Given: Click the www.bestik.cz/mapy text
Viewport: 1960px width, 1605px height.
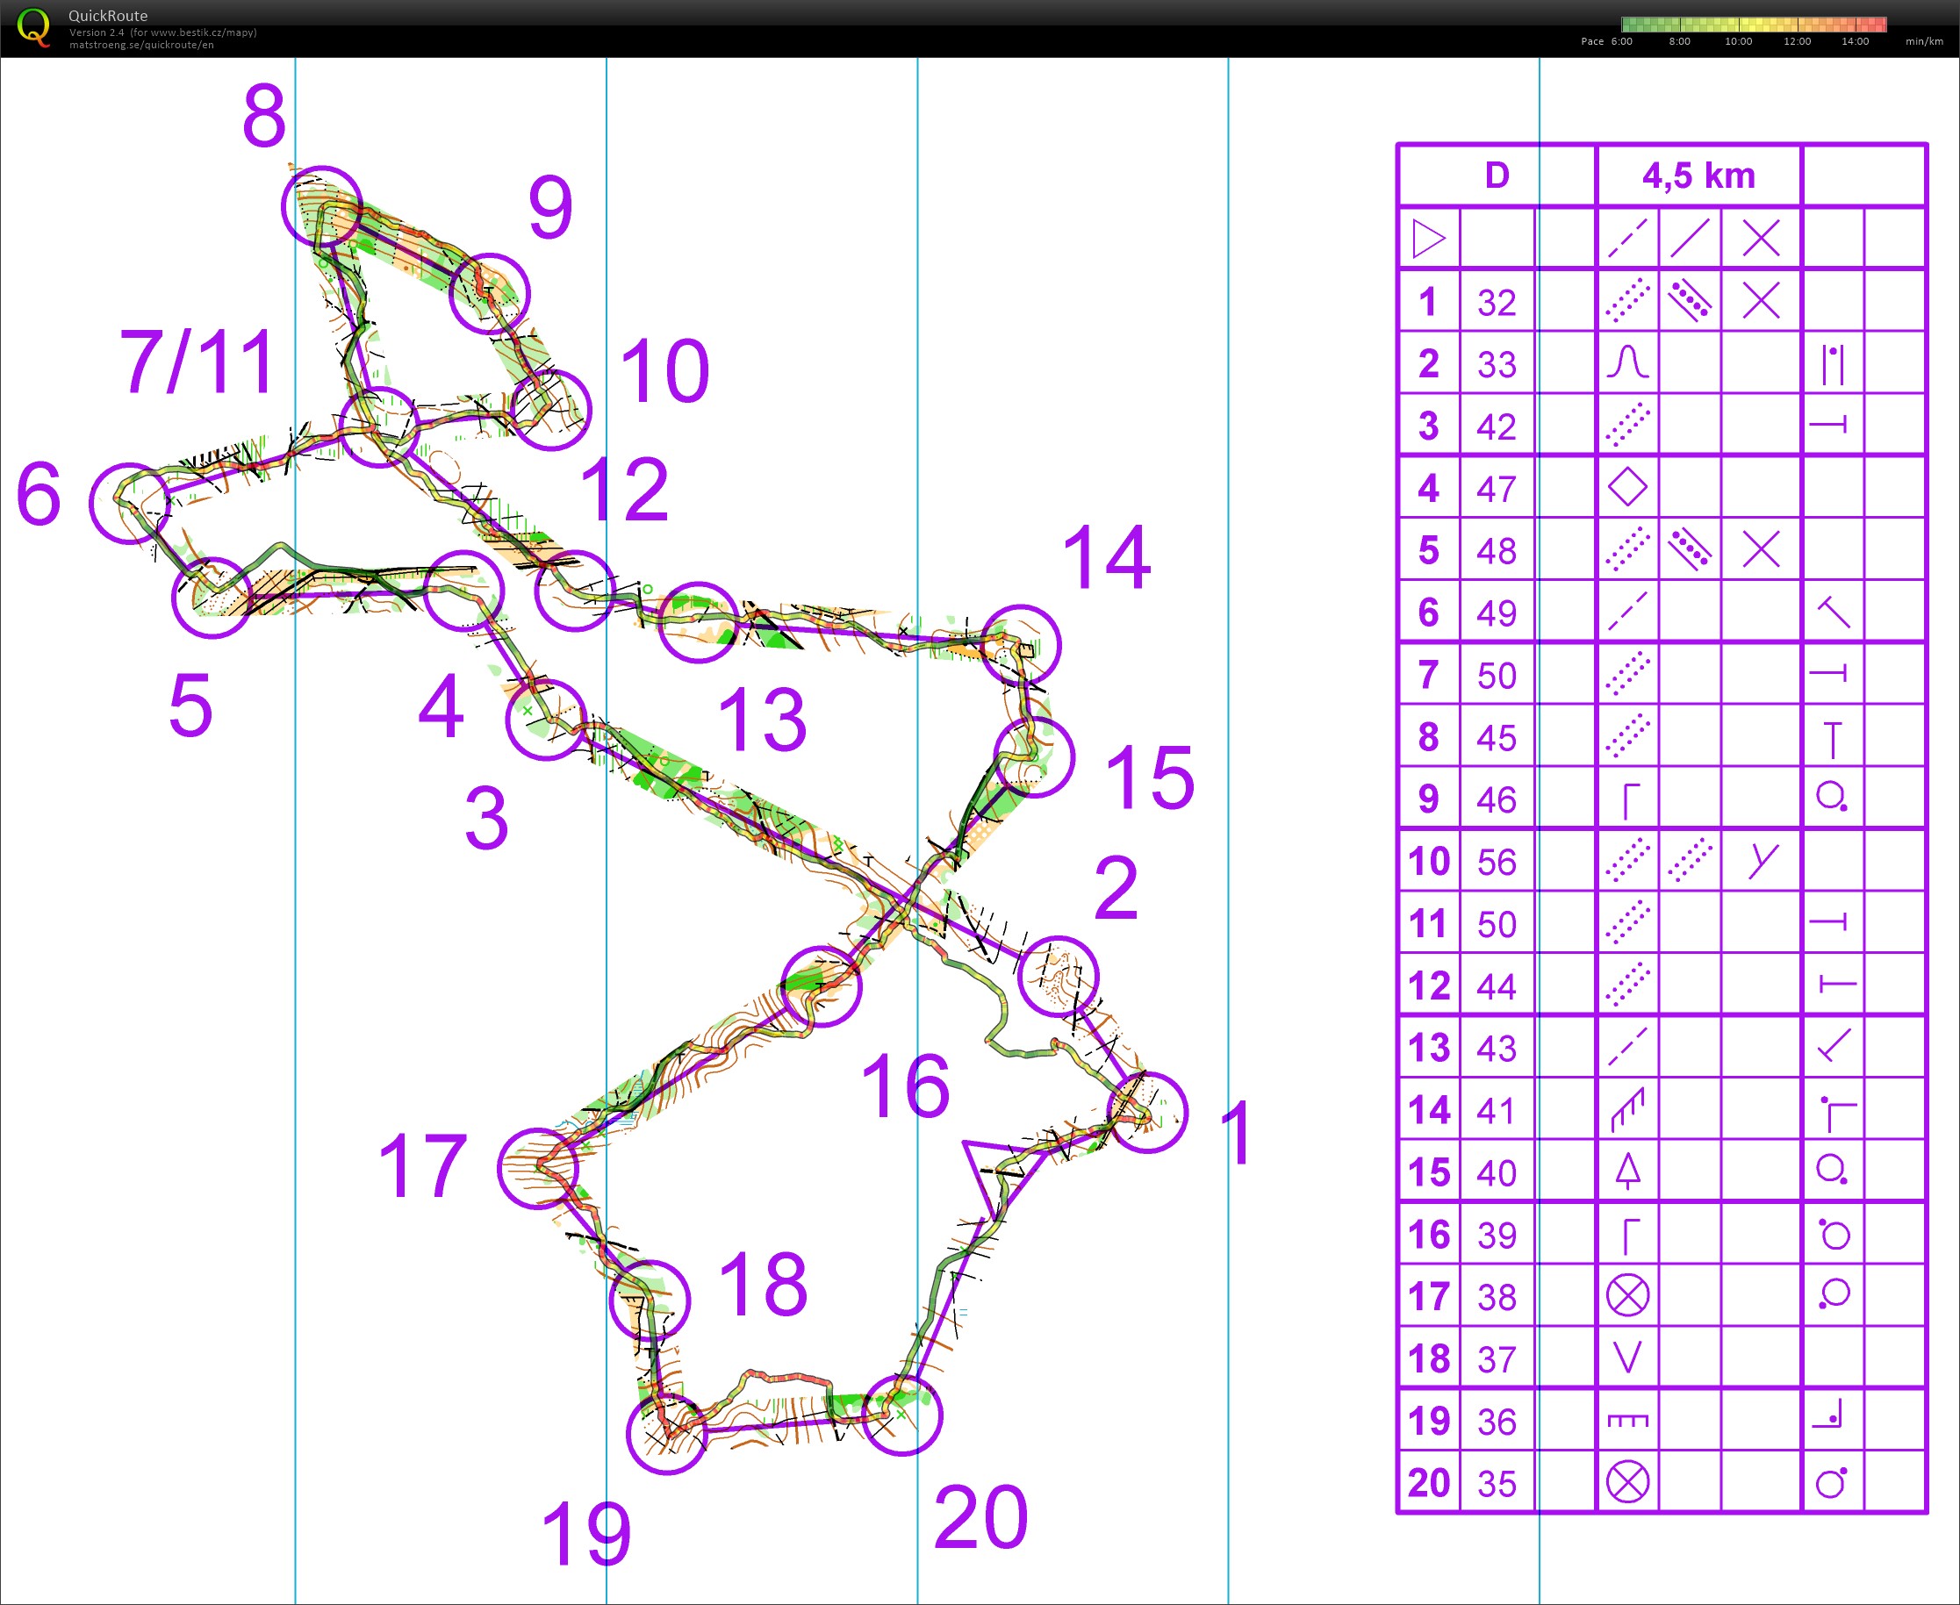Looking at the screenshot, I should [x=202, y=32].
